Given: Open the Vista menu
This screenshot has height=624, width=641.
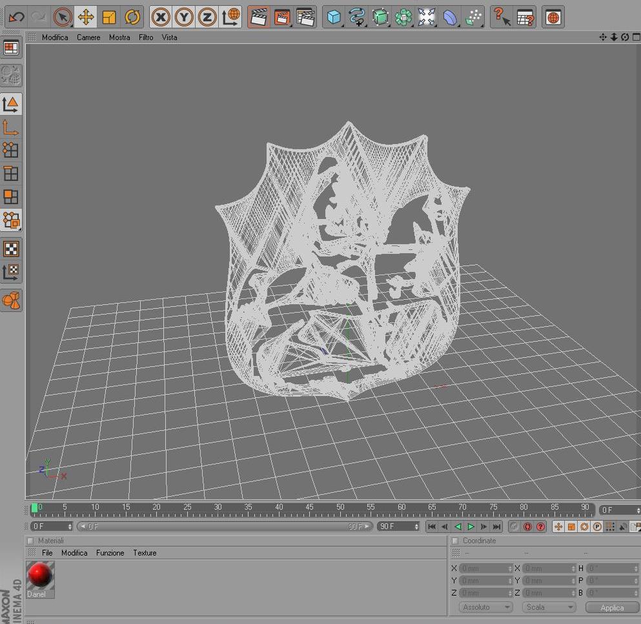Looking at the screenshot, I should (x=169, y=37).
